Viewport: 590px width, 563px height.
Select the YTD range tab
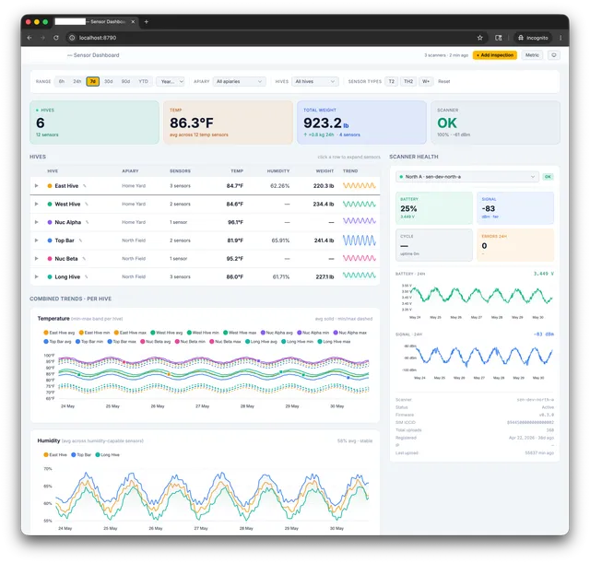(x=144, y=81)
